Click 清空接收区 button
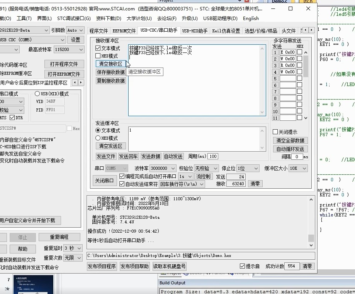355x294 pixels. pyautogui.click(x=111, y=64)
